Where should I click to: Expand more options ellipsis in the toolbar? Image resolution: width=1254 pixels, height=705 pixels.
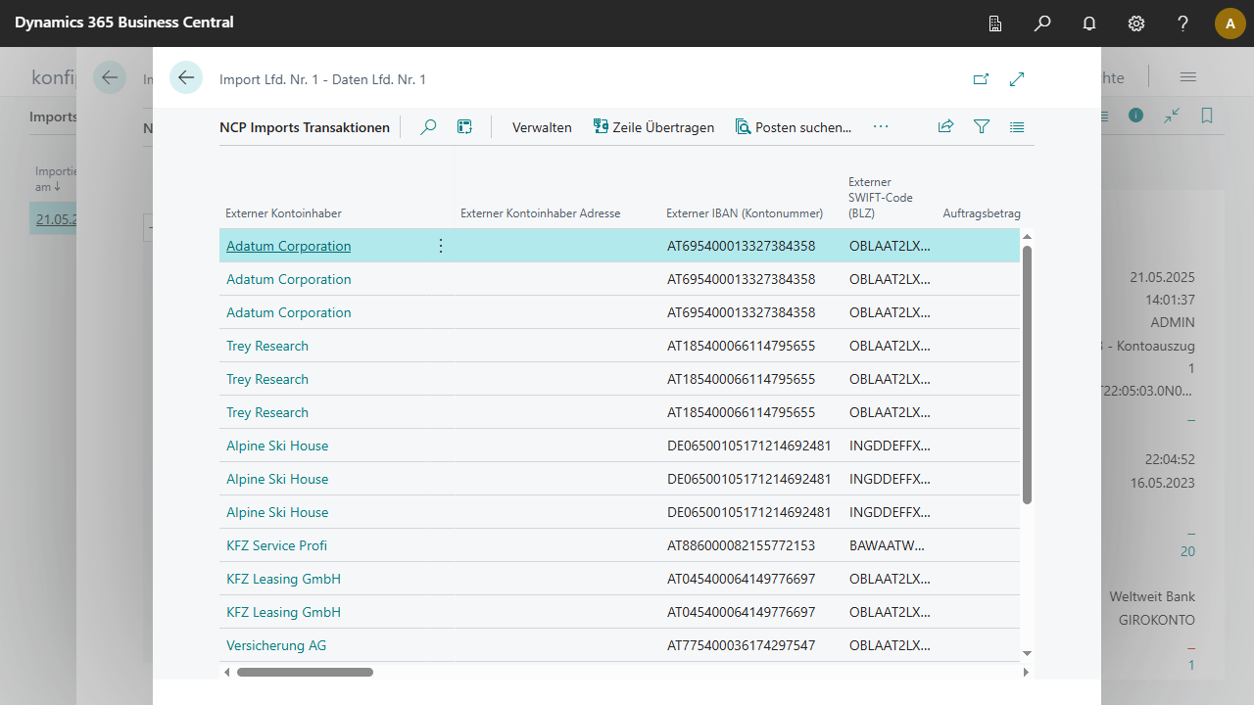[881, 127]
